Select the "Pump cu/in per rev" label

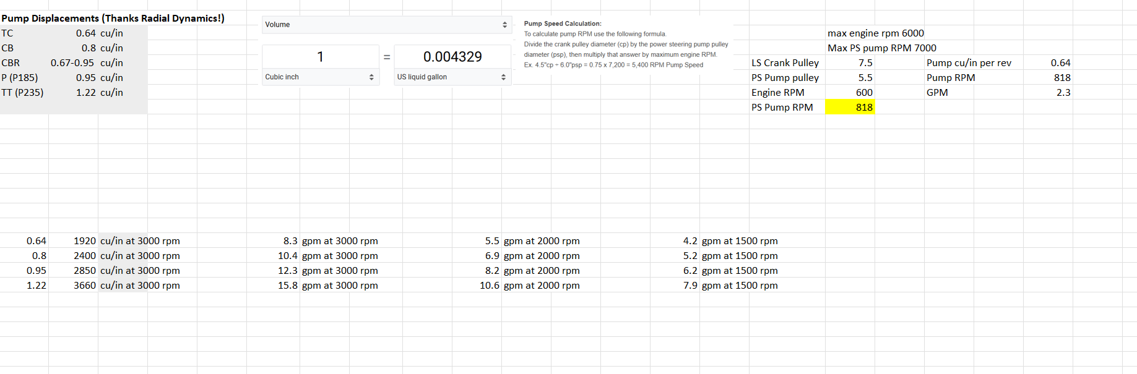click(969, 63)
